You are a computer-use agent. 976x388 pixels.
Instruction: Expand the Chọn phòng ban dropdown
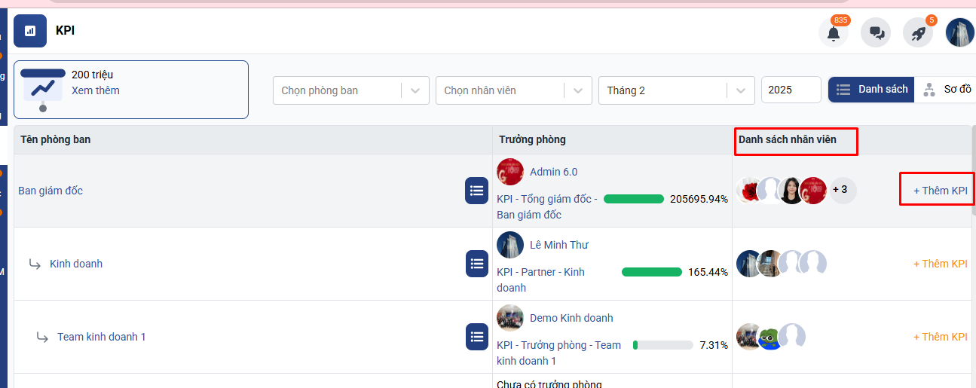(x=350, y=90)
